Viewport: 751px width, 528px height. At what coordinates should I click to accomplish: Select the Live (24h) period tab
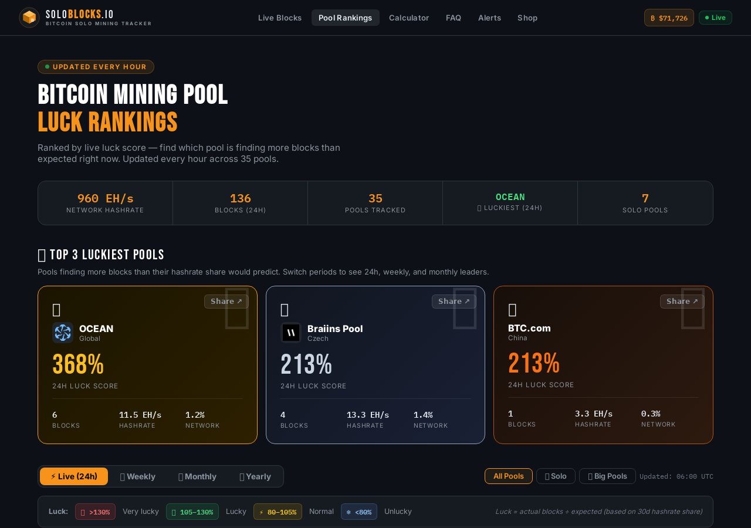74,476
